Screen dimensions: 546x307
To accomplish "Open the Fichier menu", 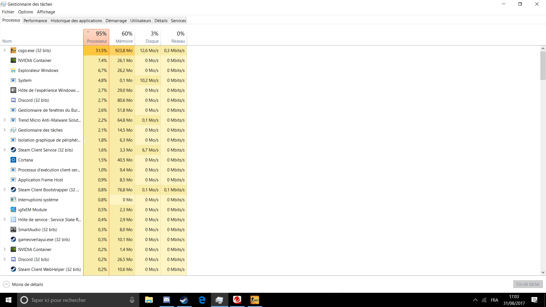I will (x=8, y=12).
